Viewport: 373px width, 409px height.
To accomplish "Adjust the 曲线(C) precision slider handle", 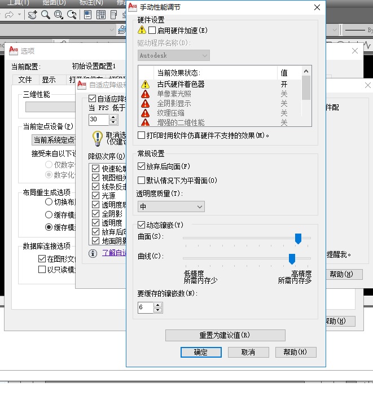I will coord(292,259).
